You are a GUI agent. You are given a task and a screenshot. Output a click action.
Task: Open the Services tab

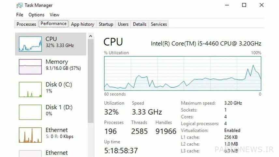coord(159,24)
